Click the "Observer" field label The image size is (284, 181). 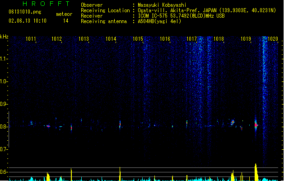[x=92, y=5]
